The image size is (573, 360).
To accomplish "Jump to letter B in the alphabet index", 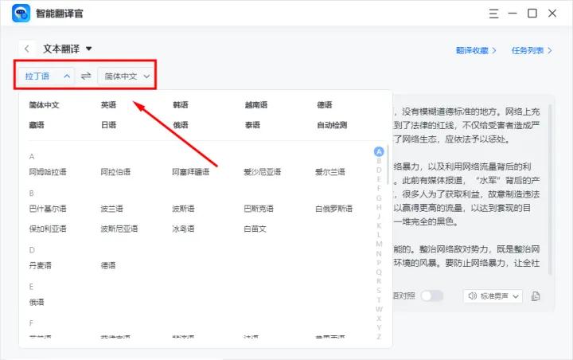I will (379, 161).
